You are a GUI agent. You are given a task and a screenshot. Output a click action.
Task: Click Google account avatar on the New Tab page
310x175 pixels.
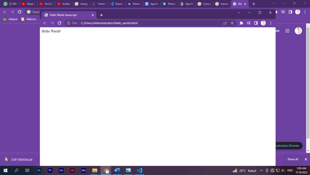[x=298, y=31]
